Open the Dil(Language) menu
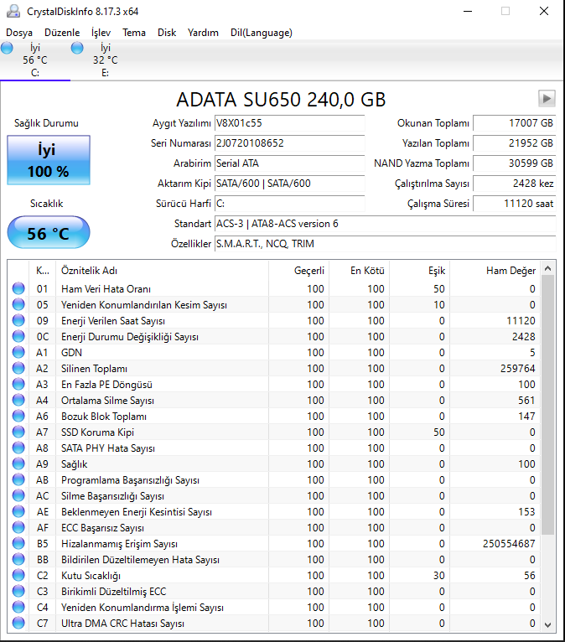The width and height of the screenshot is (565, 642). [262, 33]
